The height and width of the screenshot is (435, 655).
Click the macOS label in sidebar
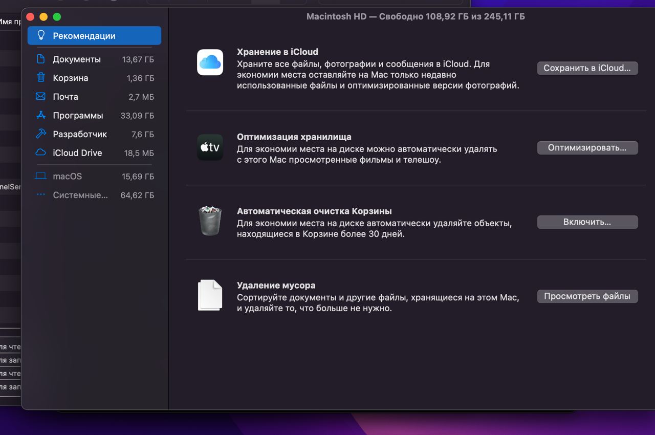pyautogui.click(x=67, y=176)
